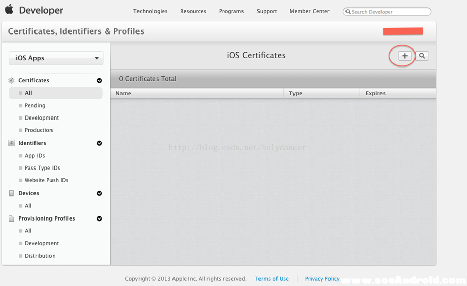This screenshot has width=467, height=286.
Task: Click the Certificates section icon in sidebar
Action: pyautogui.click(x=12, y=81)
